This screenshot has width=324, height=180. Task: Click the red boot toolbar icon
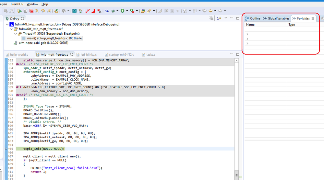(x=93, y=11)
